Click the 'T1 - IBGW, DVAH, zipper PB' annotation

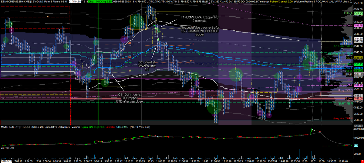(x=200, y=17)
